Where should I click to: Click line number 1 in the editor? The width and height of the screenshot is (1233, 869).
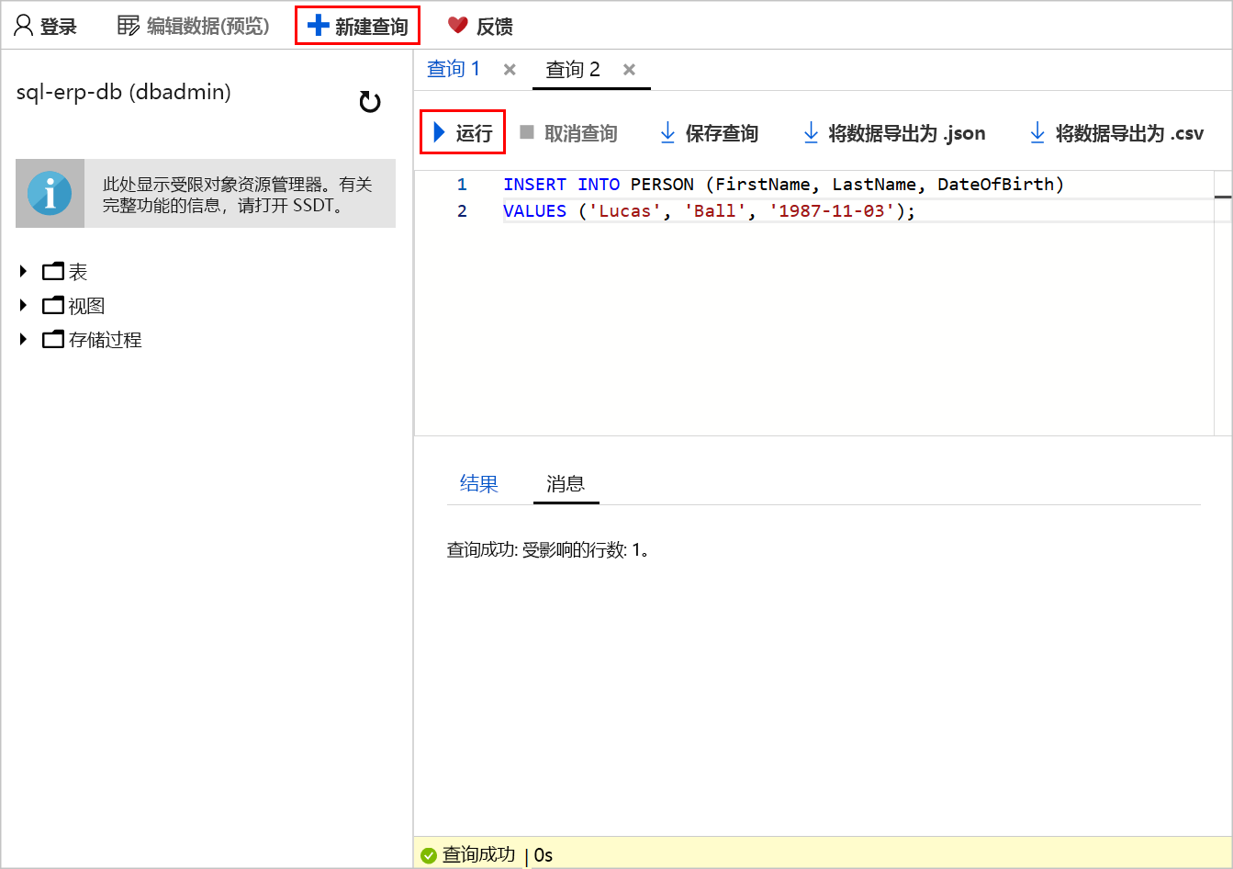(462, 185)
